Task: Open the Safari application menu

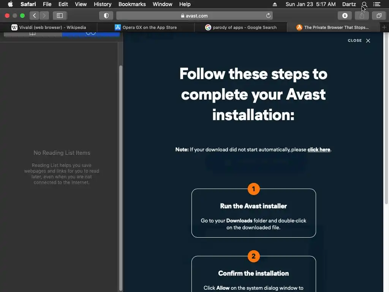Action: point(28,4)
